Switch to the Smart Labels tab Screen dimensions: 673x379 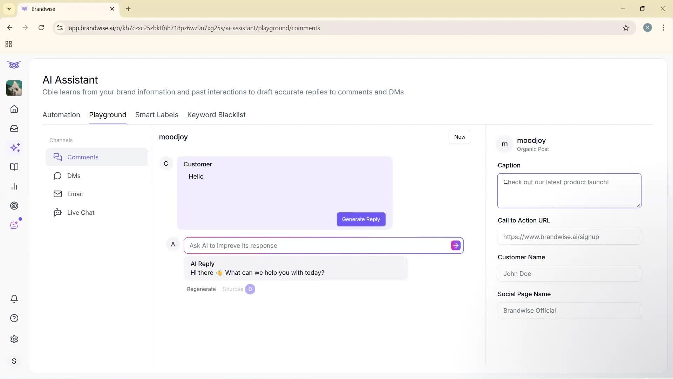(x=157, y=115)
